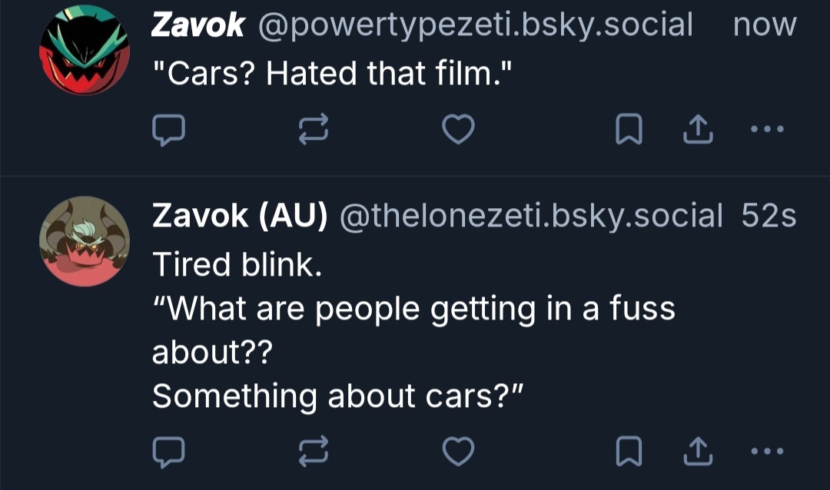Open the @powertypezeti.bsky.social handle
Image resolution: width=830 pixels, height=490 pixels.
point(476,25)
